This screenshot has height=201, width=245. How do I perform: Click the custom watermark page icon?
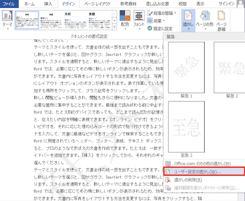(x=168, y=172)
